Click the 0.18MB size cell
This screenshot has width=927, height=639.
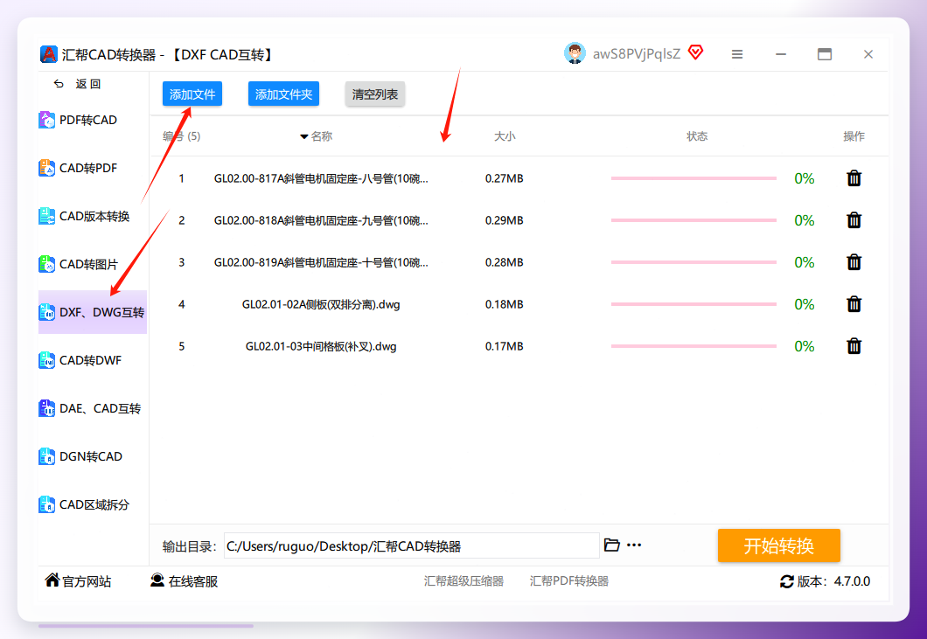(505, 304)
